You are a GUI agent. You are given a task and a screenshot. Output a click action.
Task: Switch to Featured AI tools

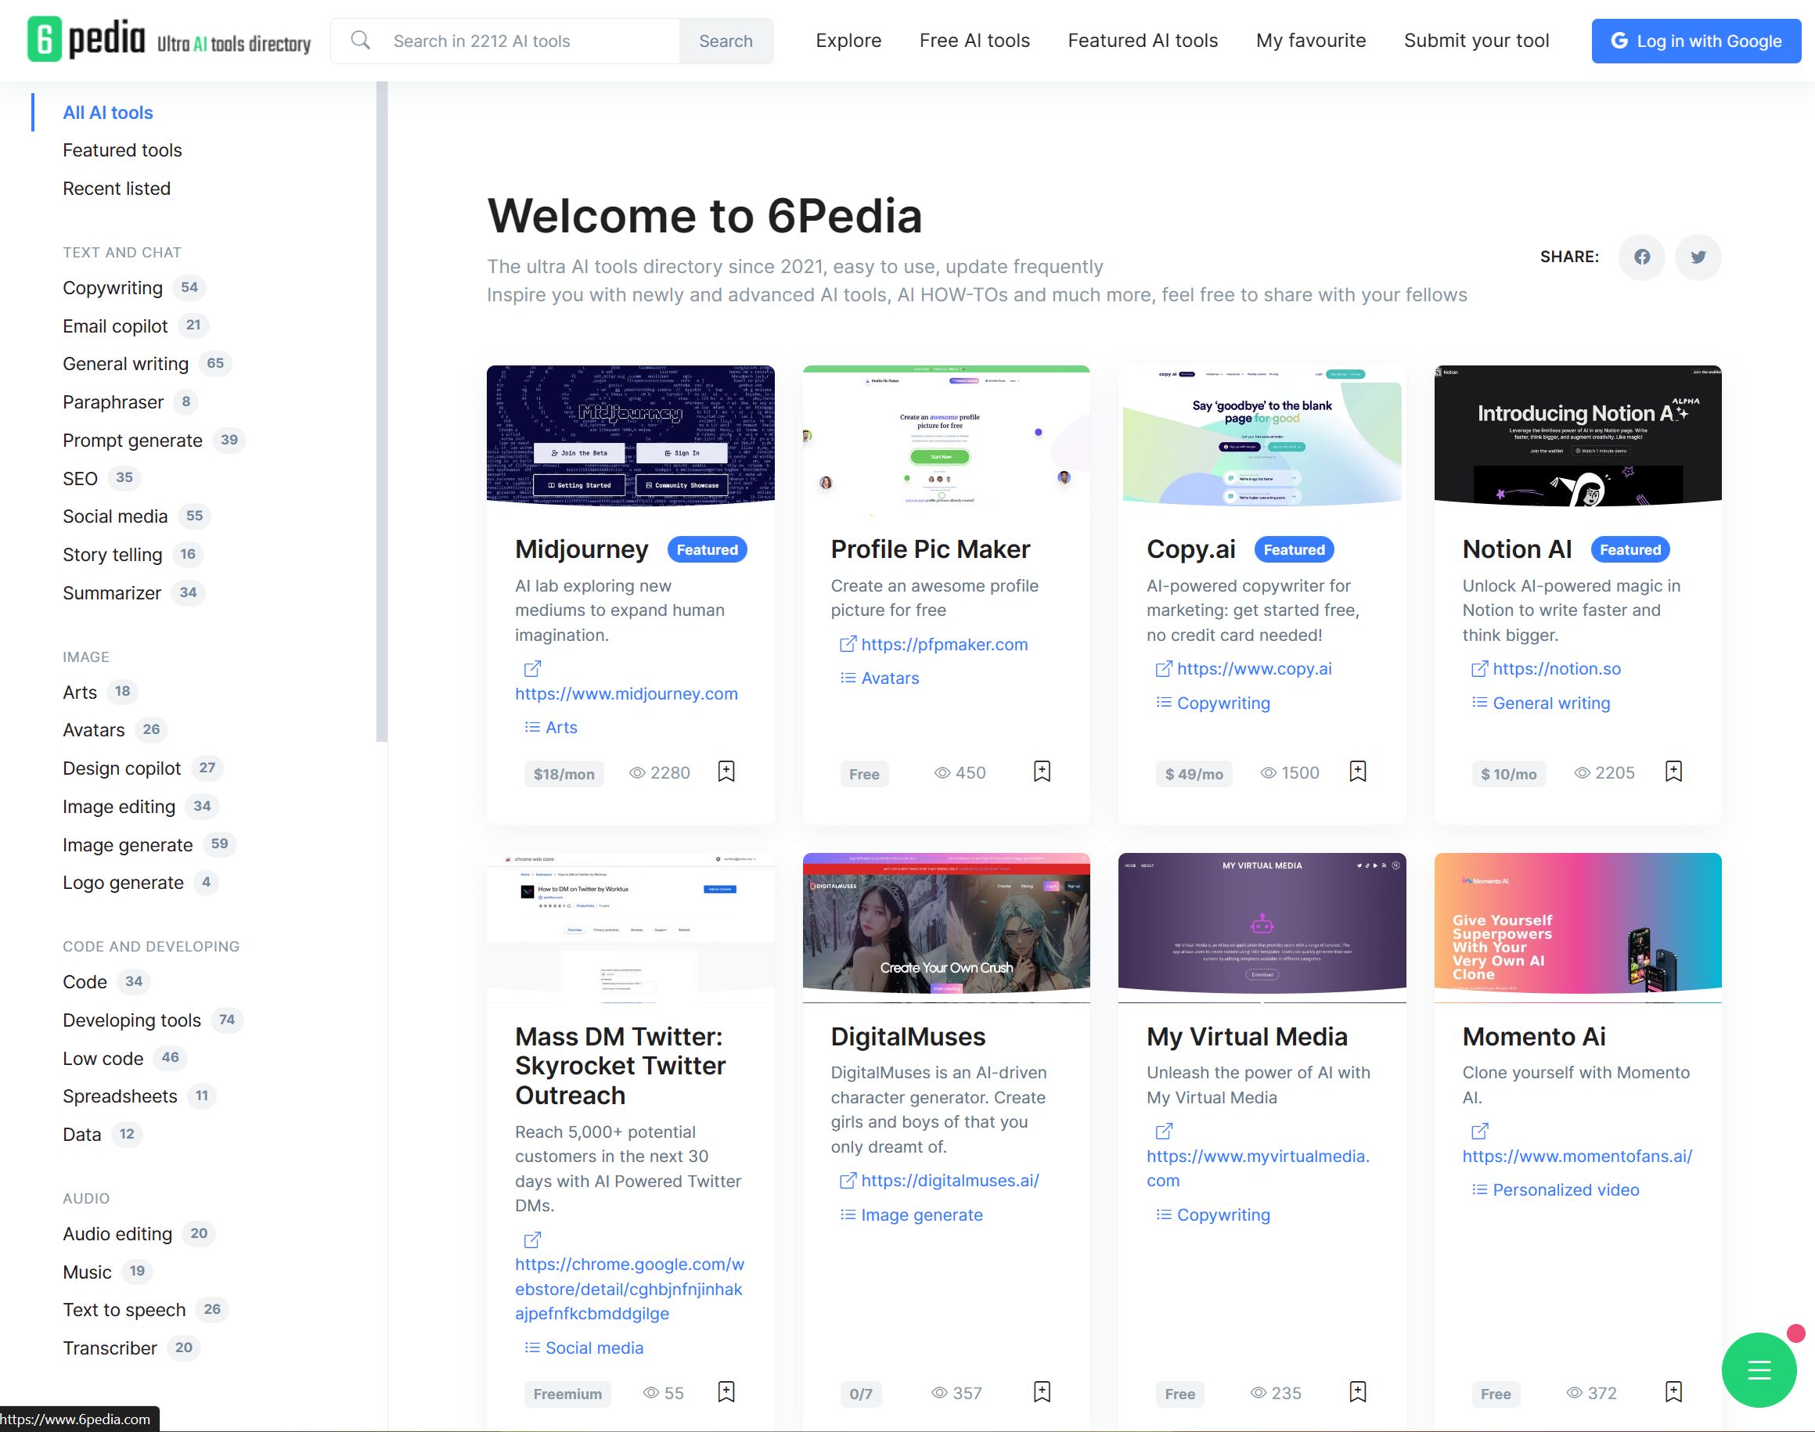pos(1142,40)
